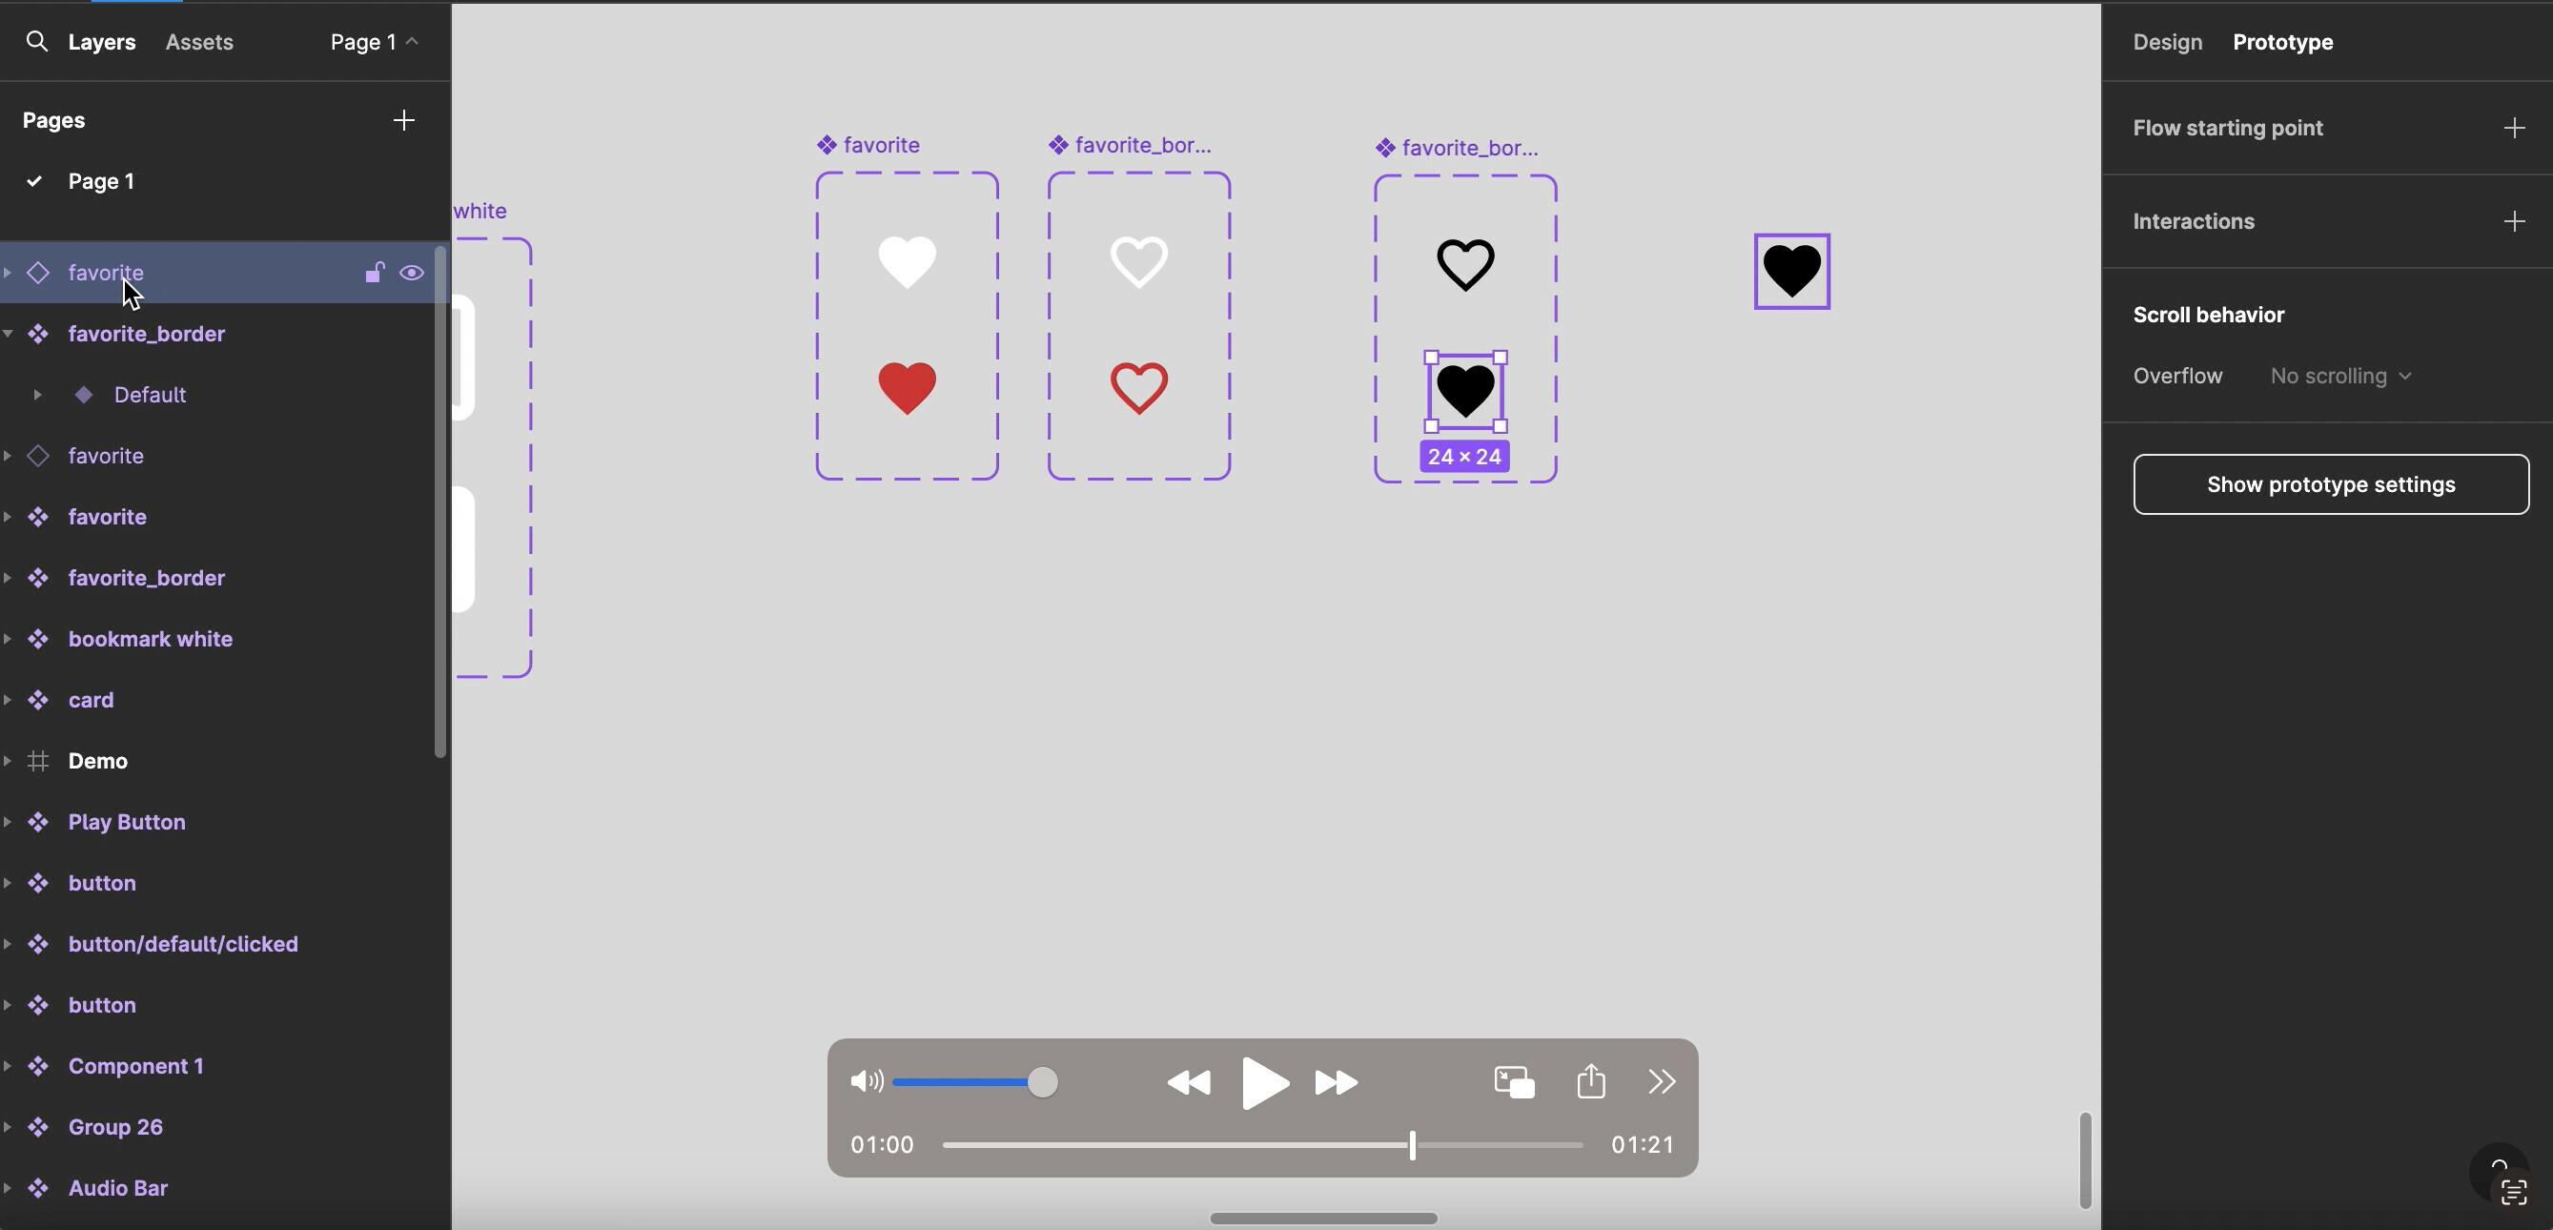
Task: Click Show prototype settings button
Action: [2330, 483]
